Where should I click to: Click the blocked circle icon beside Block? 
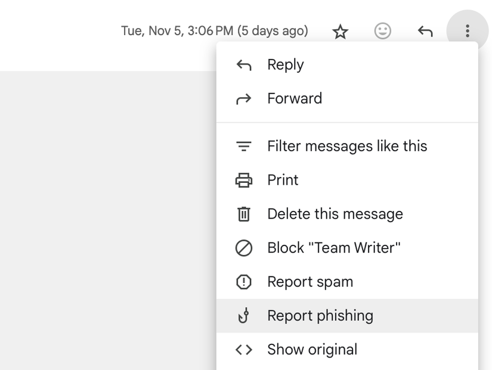point(244,247)
